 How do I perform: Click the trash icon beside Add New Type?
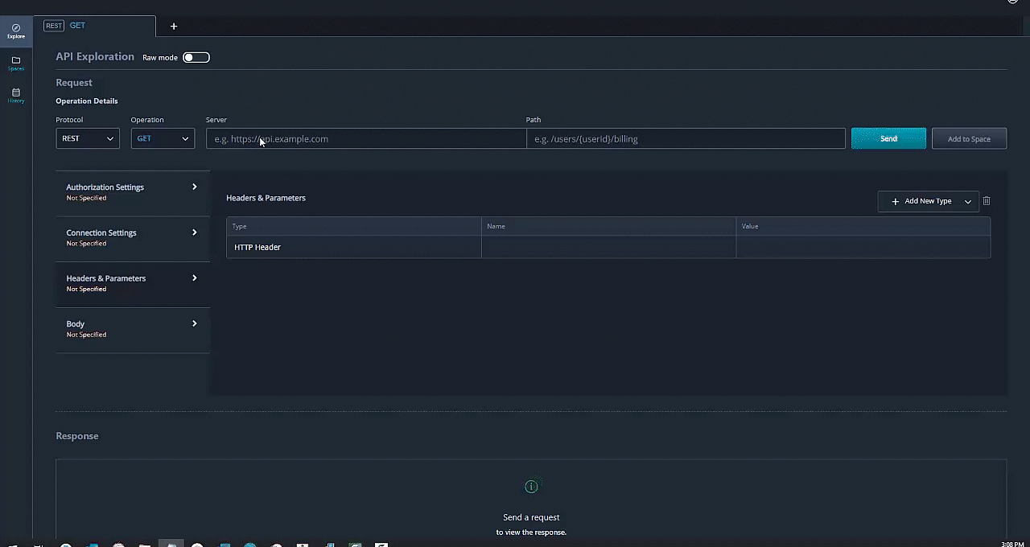point(987,201)
